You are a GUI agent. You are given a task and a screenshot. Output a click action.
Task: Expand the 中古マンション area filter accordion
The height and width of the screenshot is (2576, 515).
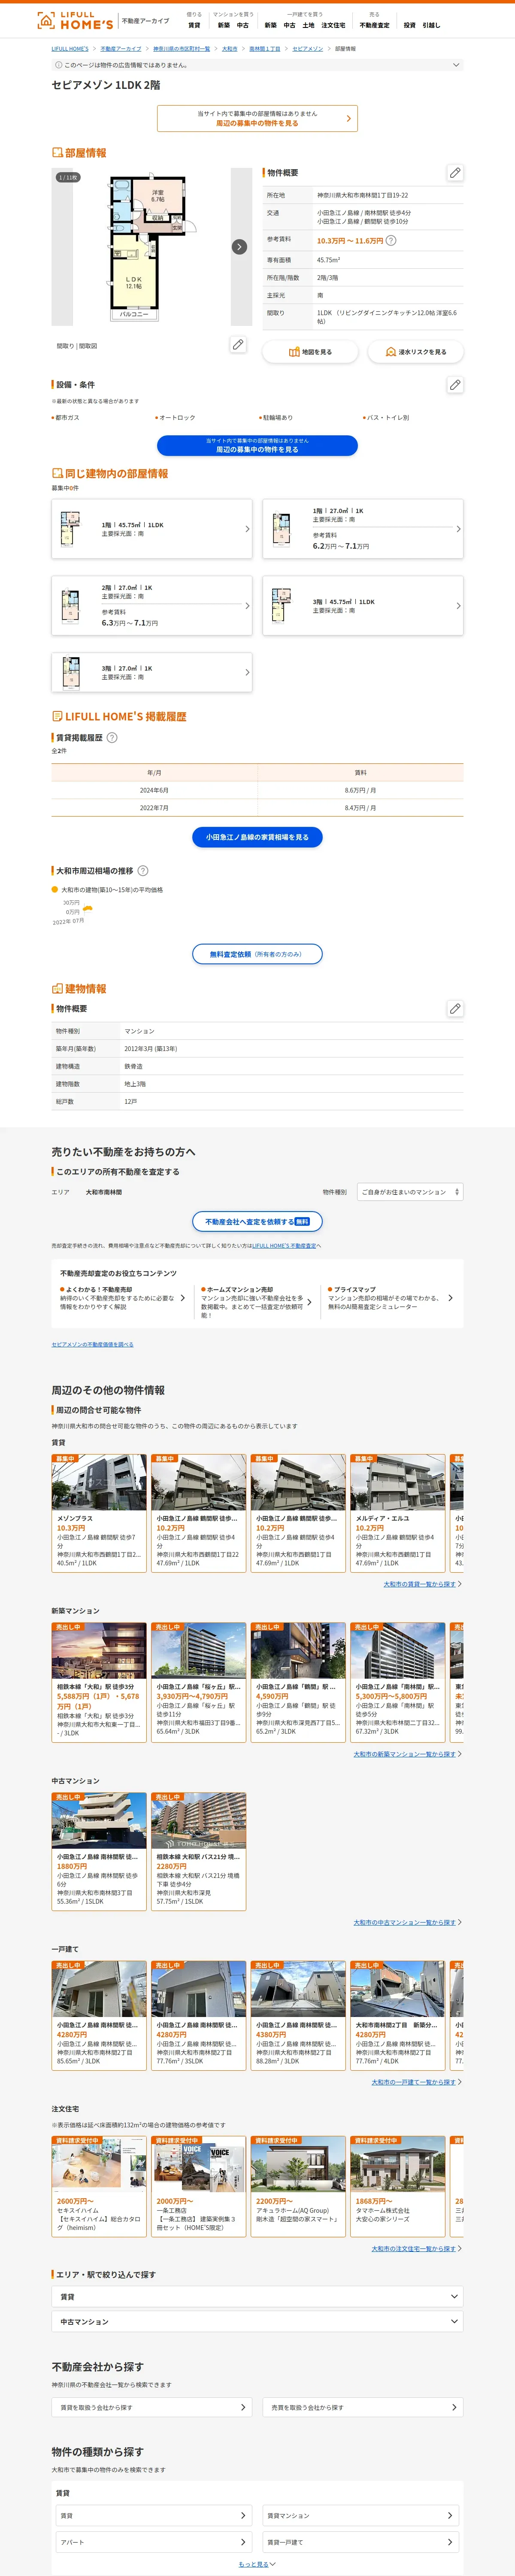[x=257, y=2322]
